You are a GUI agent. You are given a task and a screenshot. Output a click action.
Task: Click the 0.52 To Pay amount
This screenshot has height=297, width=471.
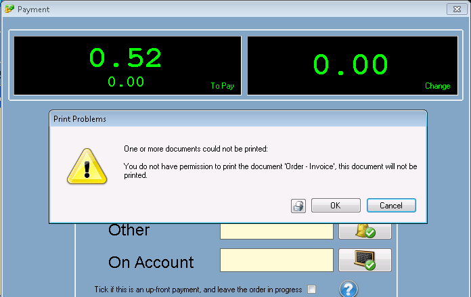(126, 59)
